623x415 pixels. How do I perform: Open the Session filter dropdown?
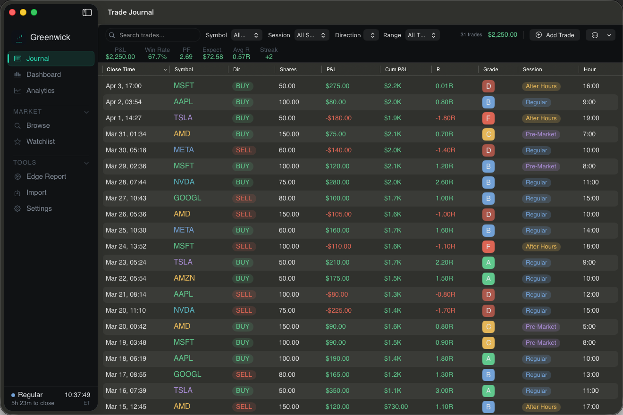coord(311,35)
